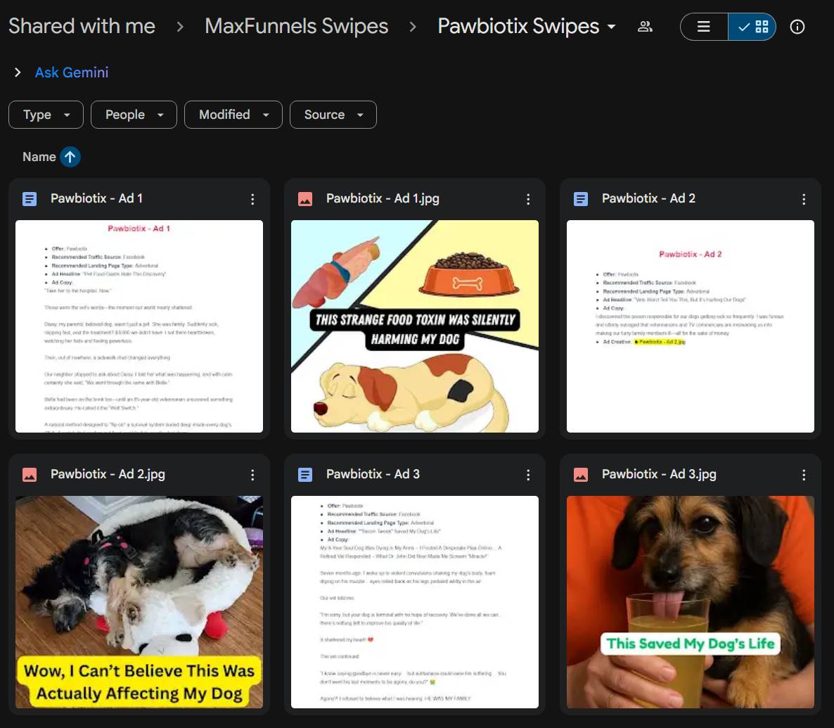Navigate to MaxFunnels Swipes folder breadcrumb
Viewport: 834px width, 728px height.
tap(296, 27)
